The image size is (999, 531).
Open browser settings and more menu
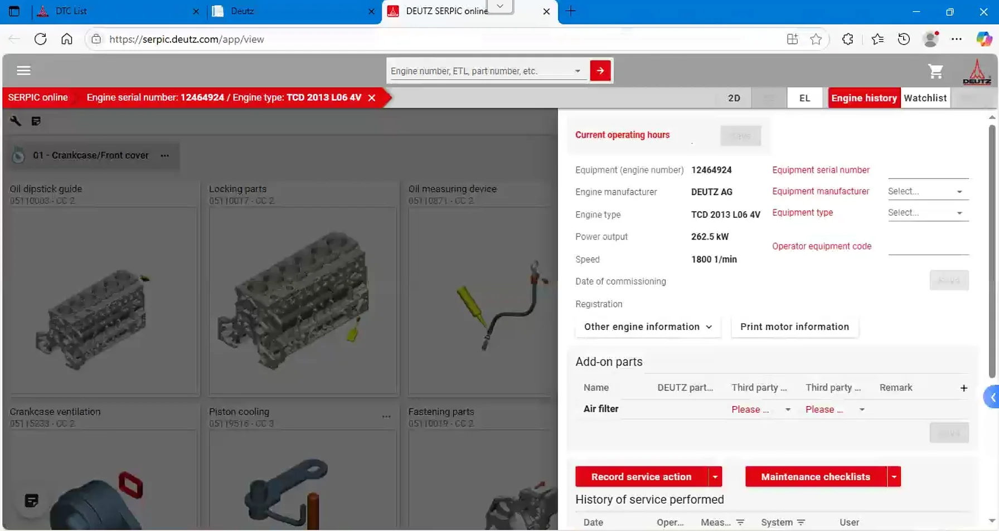[x=957, y=39]
